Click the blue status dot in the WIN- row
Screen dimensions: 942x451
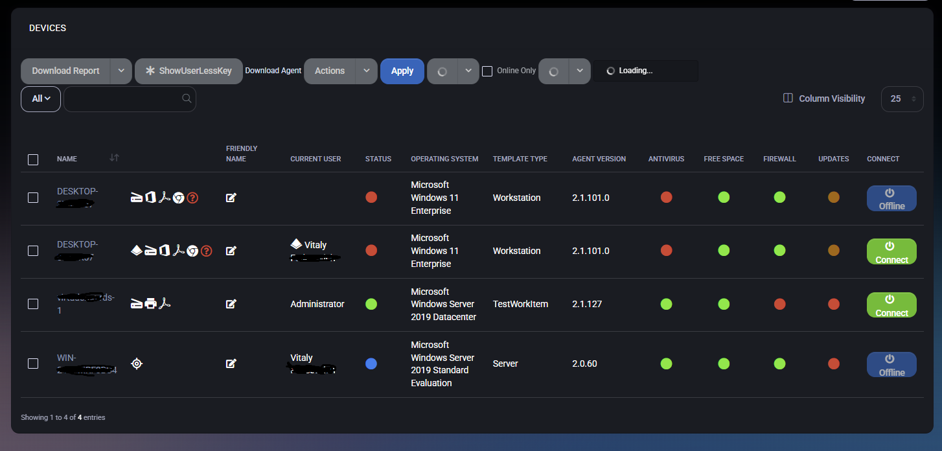click(371, 364)
